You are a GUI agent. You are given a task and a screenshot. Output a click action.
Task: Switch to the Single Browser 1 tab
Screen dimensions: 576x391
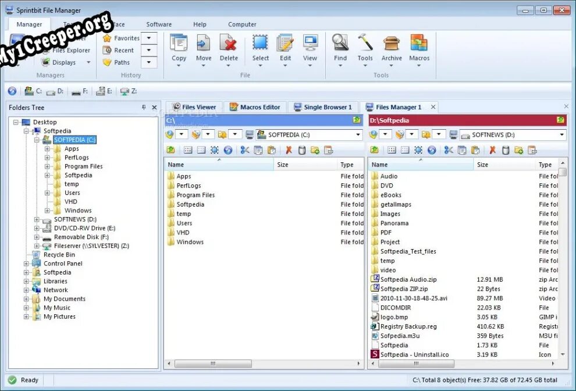(x=323, y=107)
